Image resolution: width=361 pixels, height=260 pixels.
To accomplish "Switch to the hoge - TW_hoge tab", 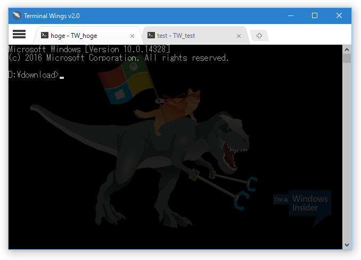I will click(87, 36).
